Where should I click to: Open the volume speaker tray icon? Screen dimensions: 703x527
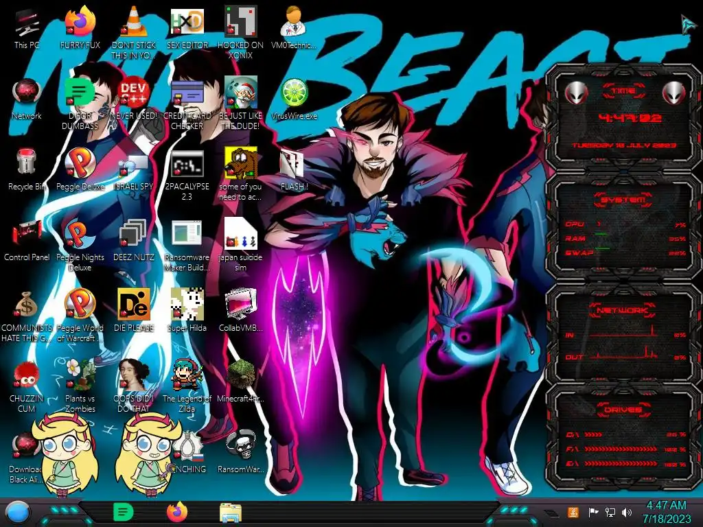pyautogui.click(x=627, y=512)
